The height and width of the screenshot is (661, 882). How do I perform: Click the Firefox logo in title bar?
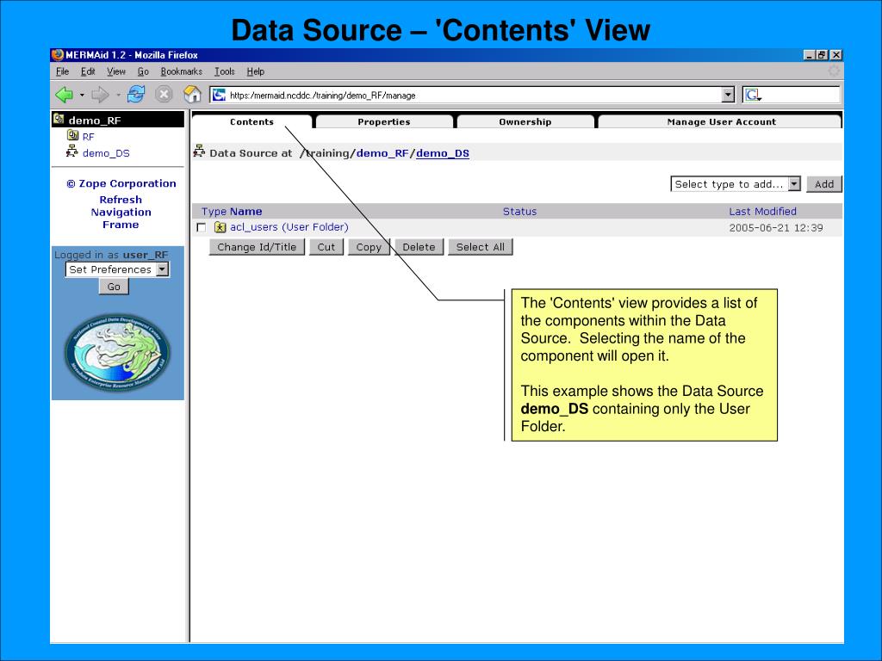pos(58,54)
